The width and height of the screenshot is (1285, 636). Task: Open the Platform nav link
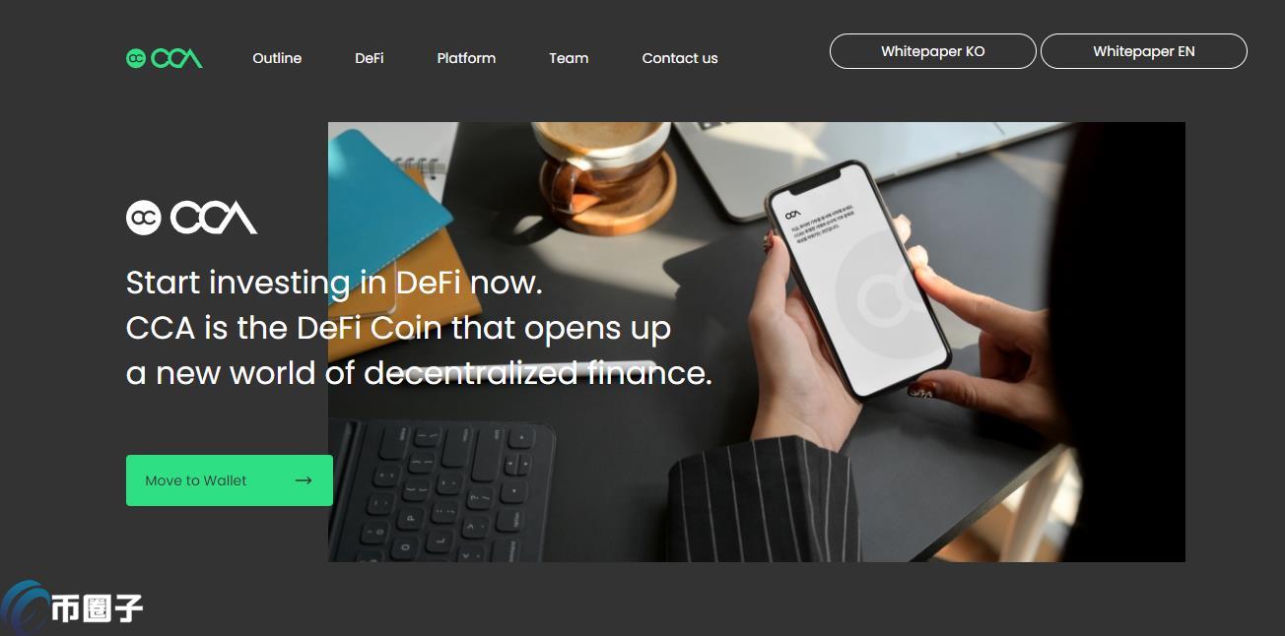coord(466,58)
